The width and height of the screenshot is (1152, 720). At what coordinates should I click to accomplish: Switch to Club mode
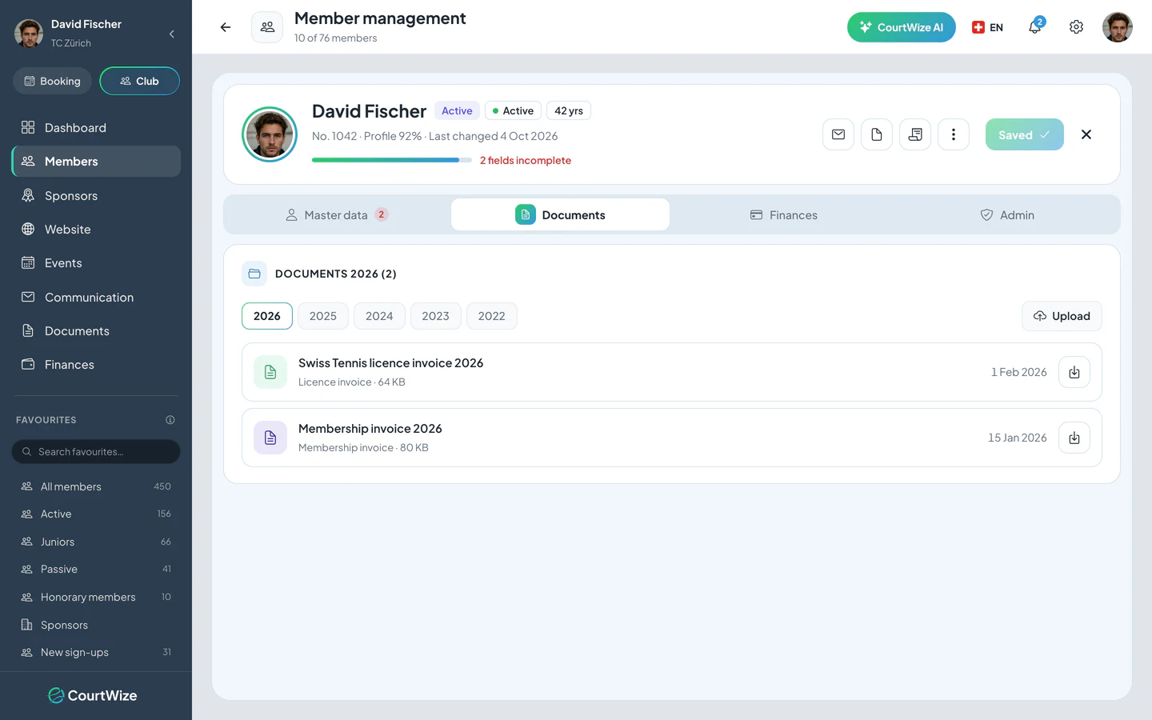coord(139,81)
